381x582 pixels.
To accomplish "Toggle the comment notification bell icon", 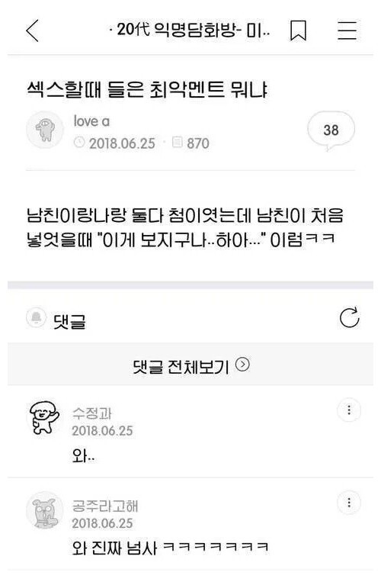I will 36,318.
